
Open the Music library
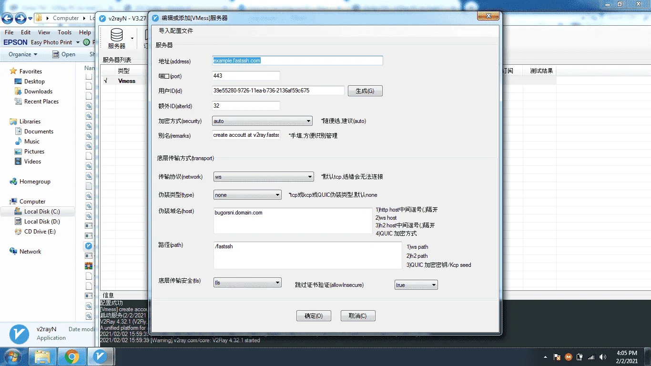[32, 142]
